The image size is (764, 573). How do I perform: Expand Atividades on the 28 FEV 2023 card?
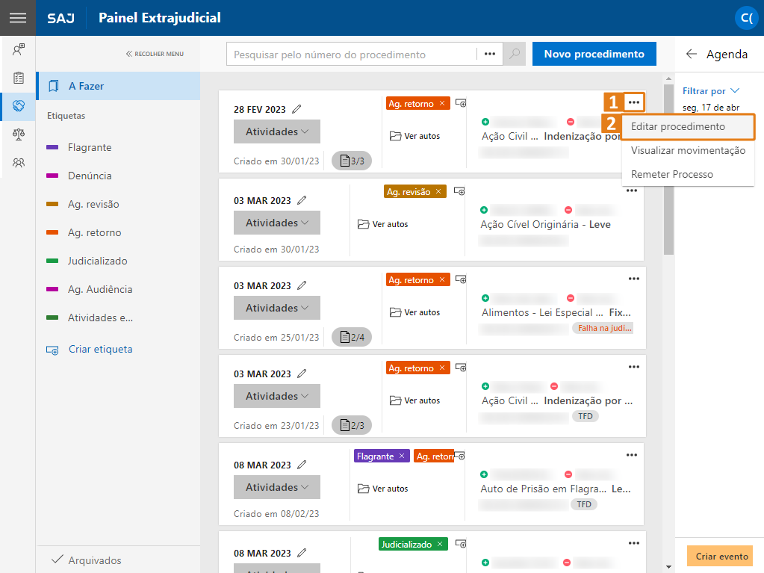coord(277,131)
